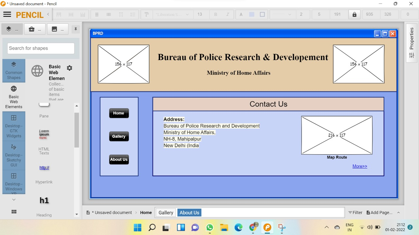
Task: Open the Clipart image panel tab
Action: [x=58, y=29]
